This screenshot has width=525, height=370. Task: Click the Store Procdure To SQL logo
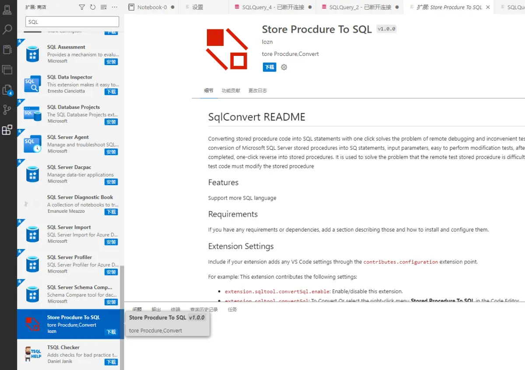[227, 49]
